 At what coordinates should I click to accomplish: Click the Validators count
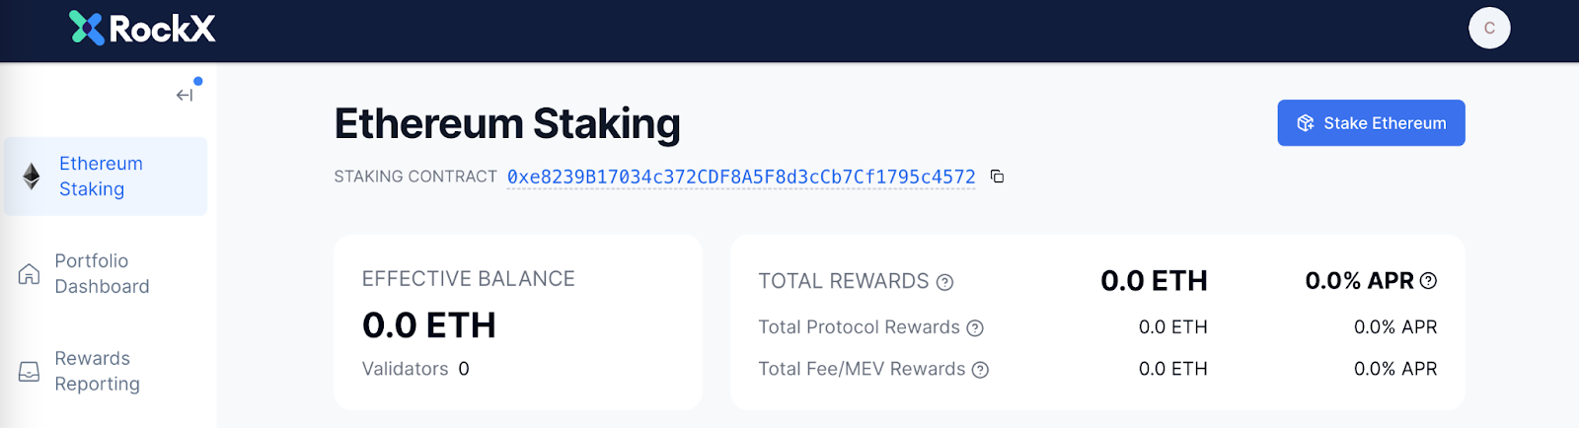pos(463,369)
